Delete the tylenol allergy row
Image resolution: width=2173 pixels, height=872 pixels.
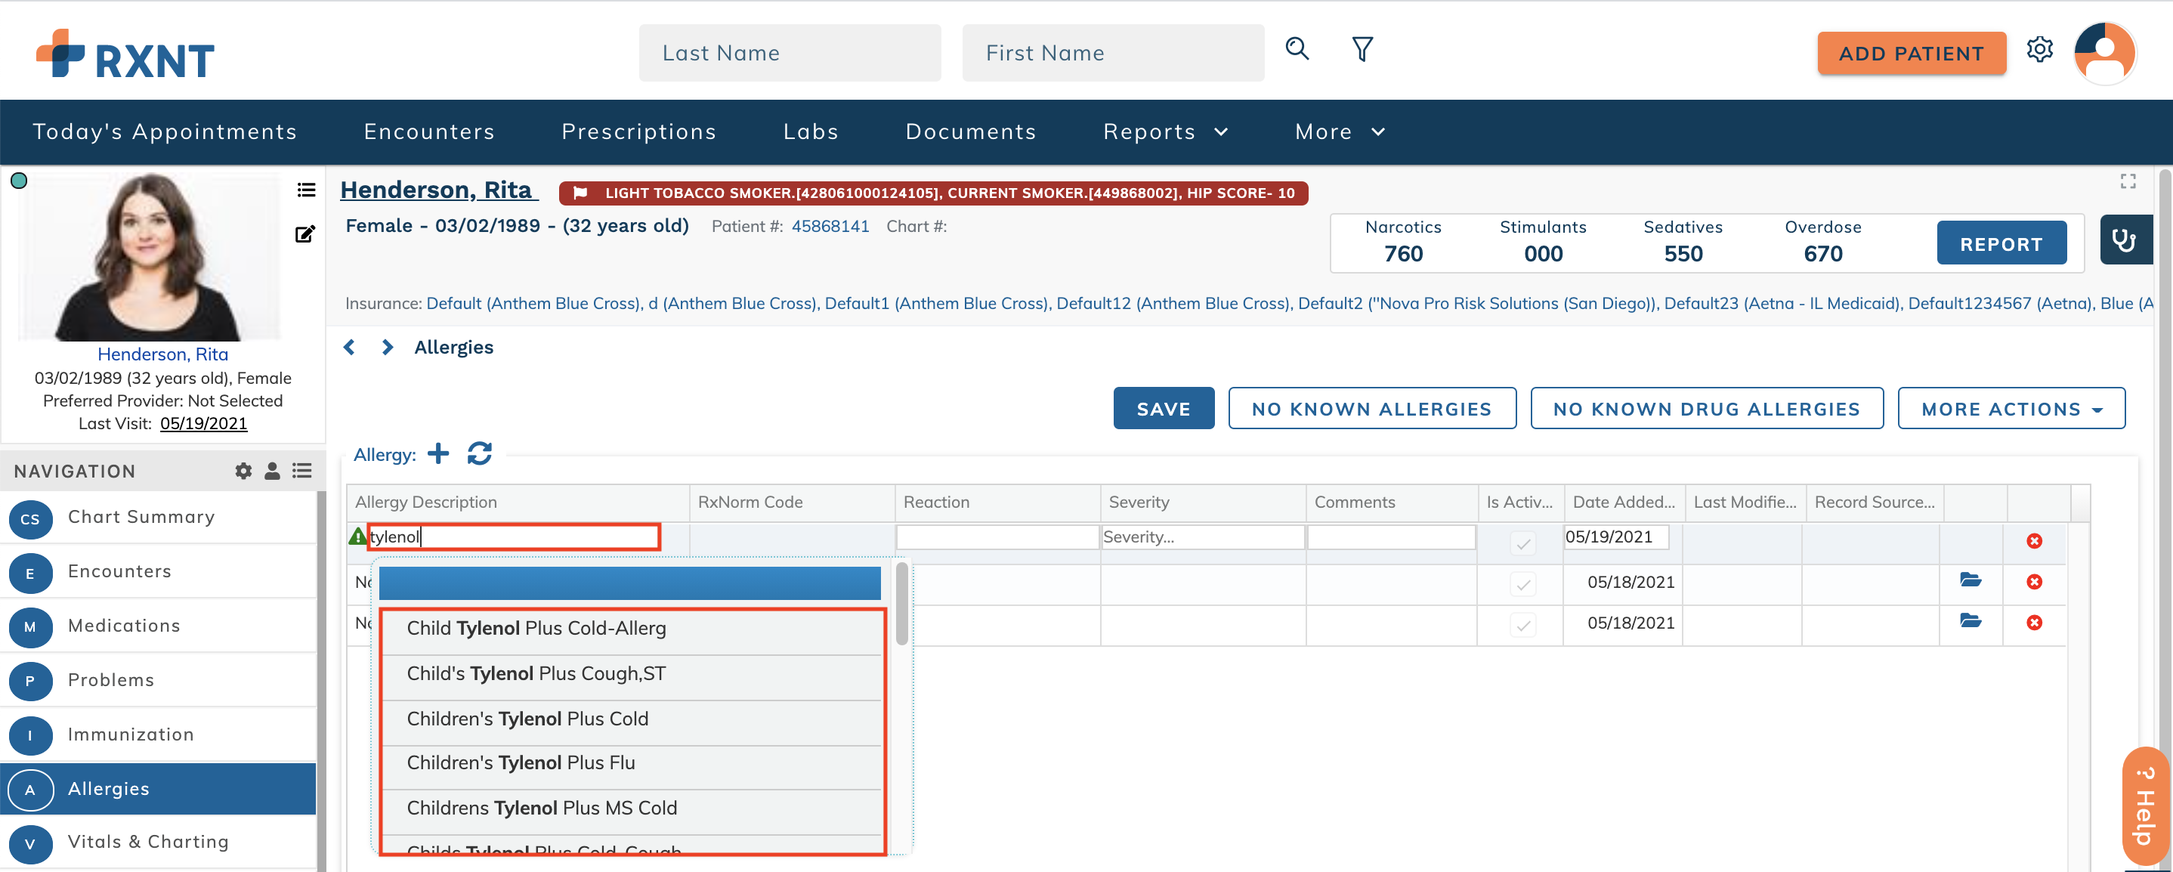pos(2034,540)
